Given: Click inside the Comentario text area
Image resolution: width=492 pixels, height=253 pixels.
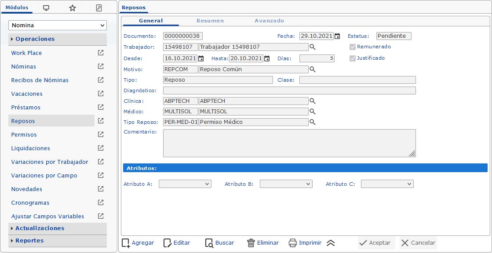Looking at the screenshot, I should coord(289,143).
